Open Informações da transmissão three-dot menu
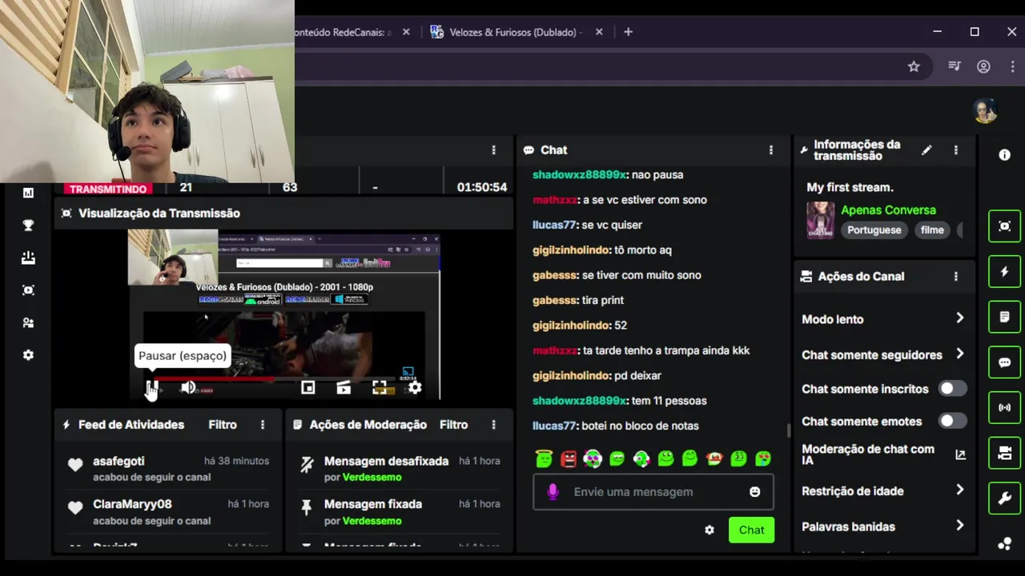This screenshot has width=1025, height=576. pos(955,150)
